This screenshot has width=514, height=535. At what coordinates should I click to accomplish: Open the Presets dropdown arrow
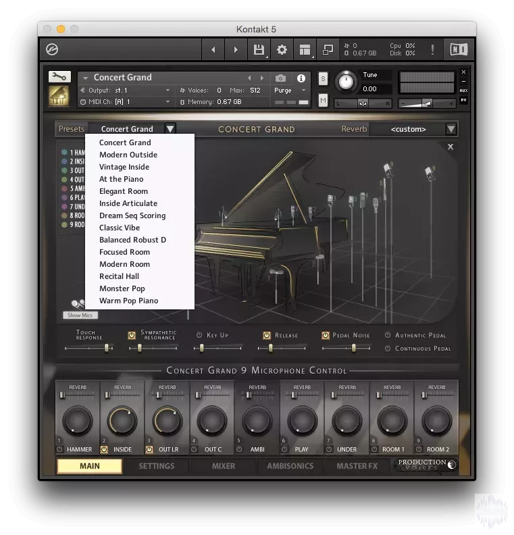click(x=170, y=129)
